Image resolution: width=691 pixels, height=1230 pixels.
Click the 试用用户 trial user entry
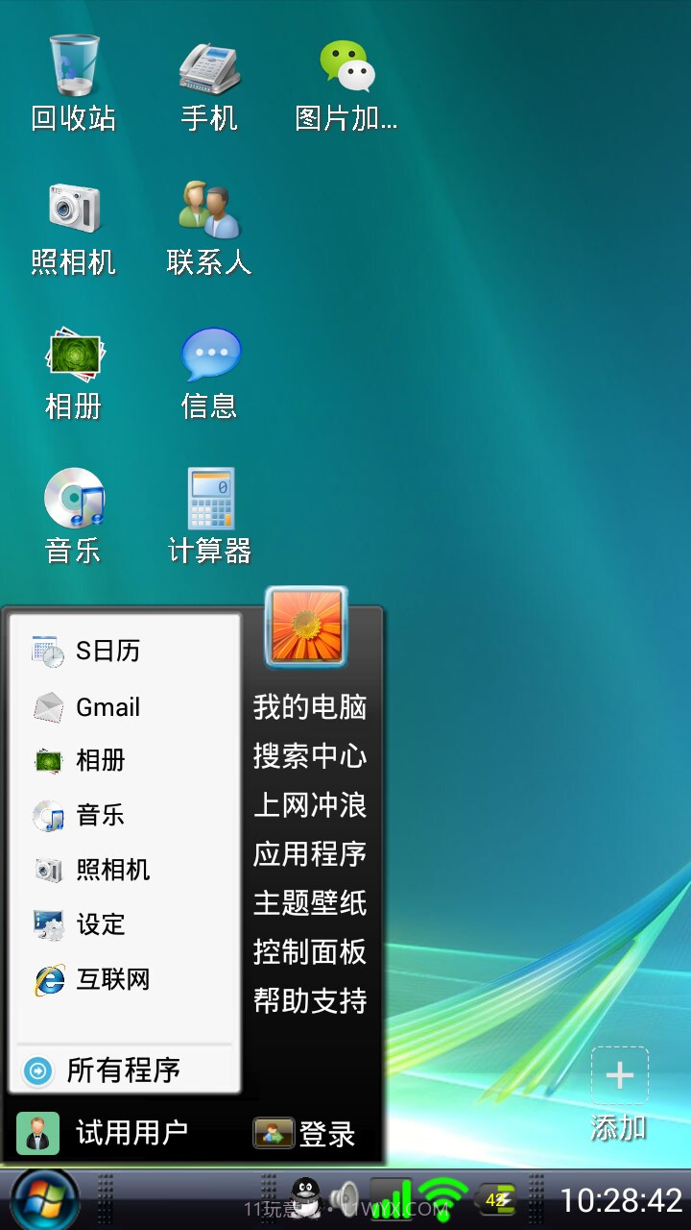click(x=103, y=1133)
